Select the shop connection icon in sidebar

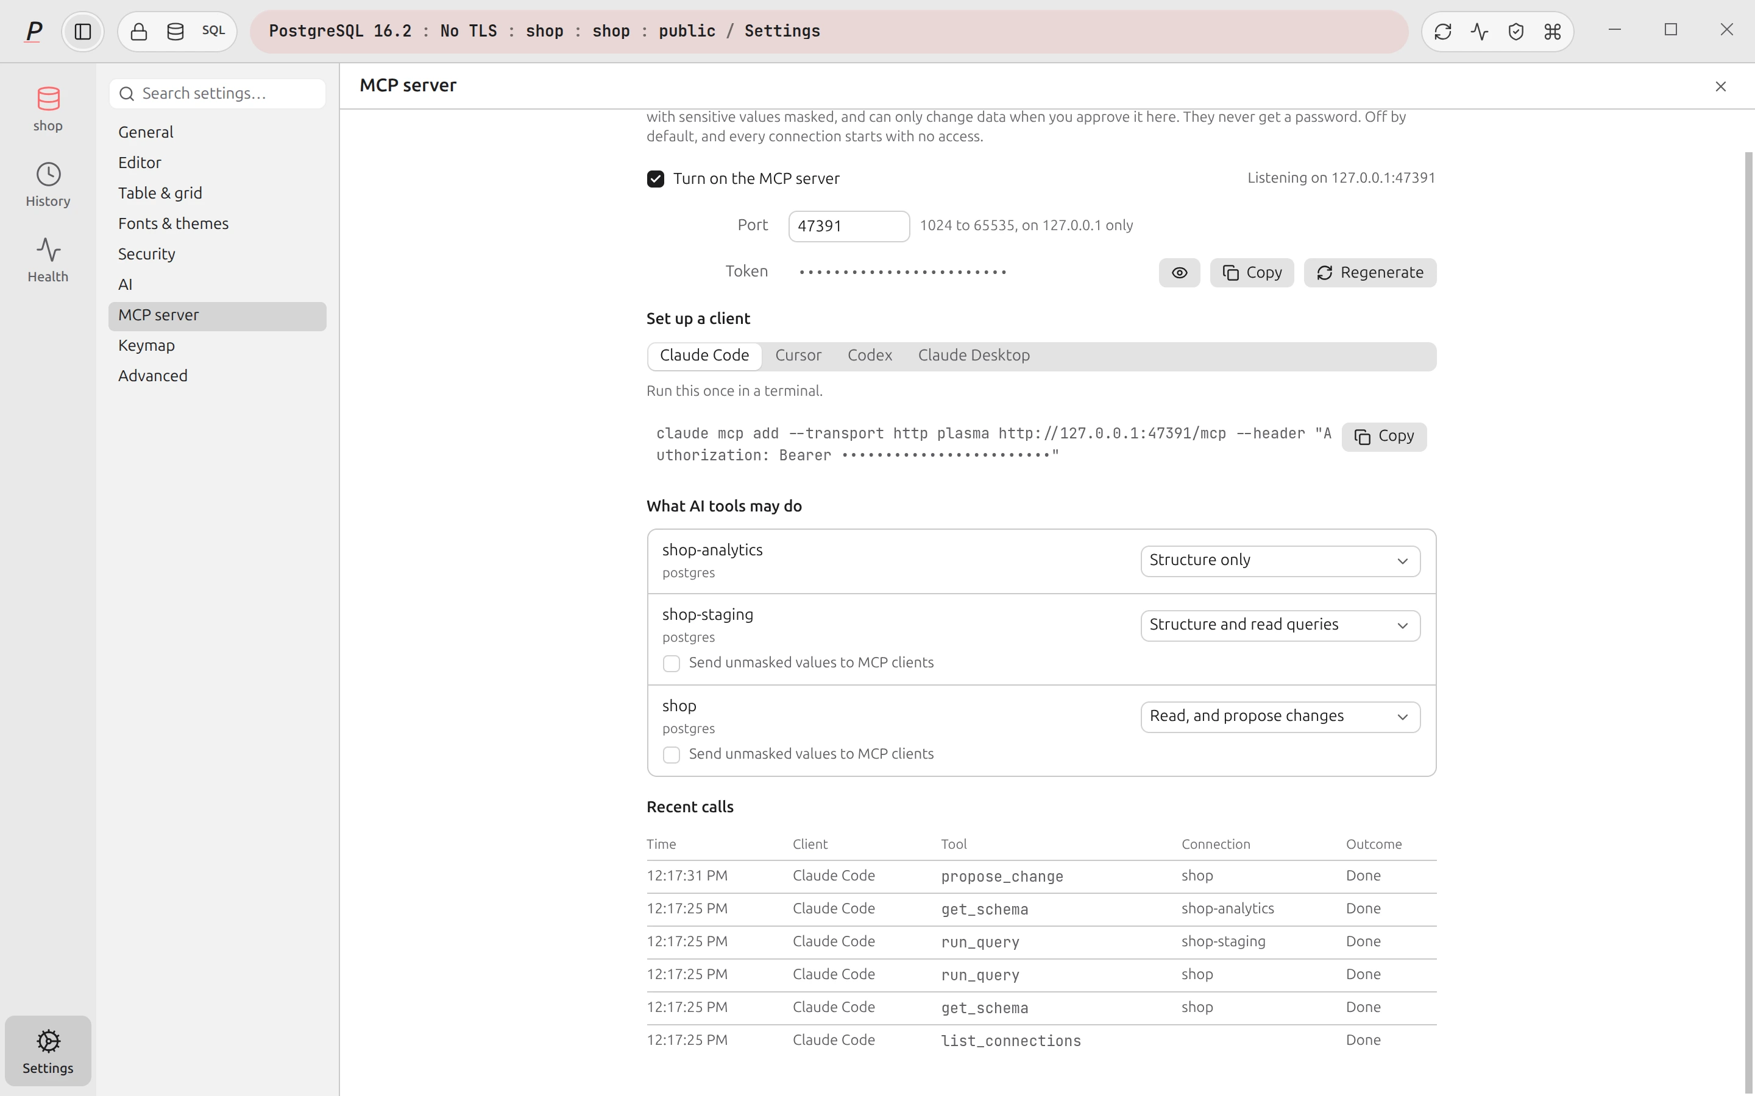tap(48, 109)
